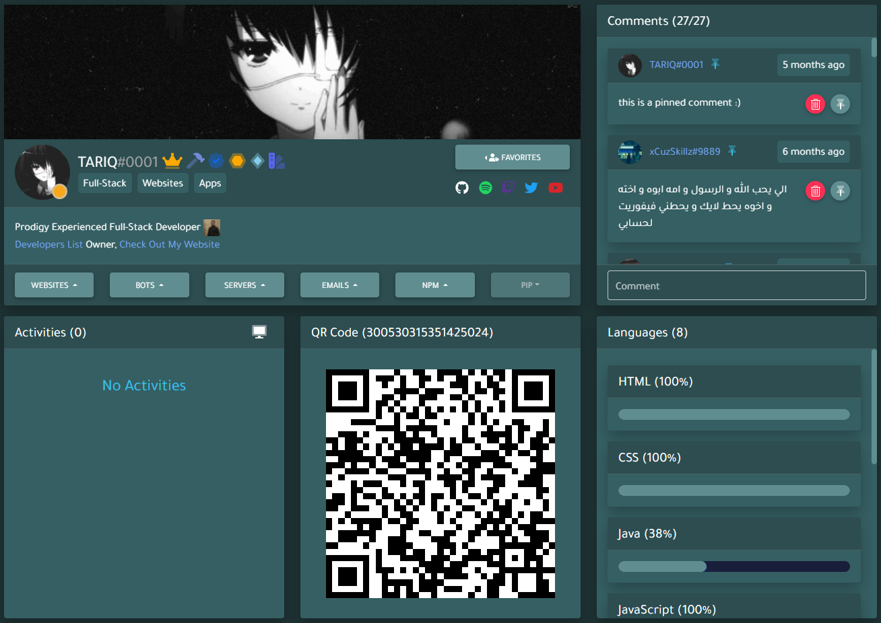
Task: Click the orange idle status indicator on avatar
Action: click(59, 191)
